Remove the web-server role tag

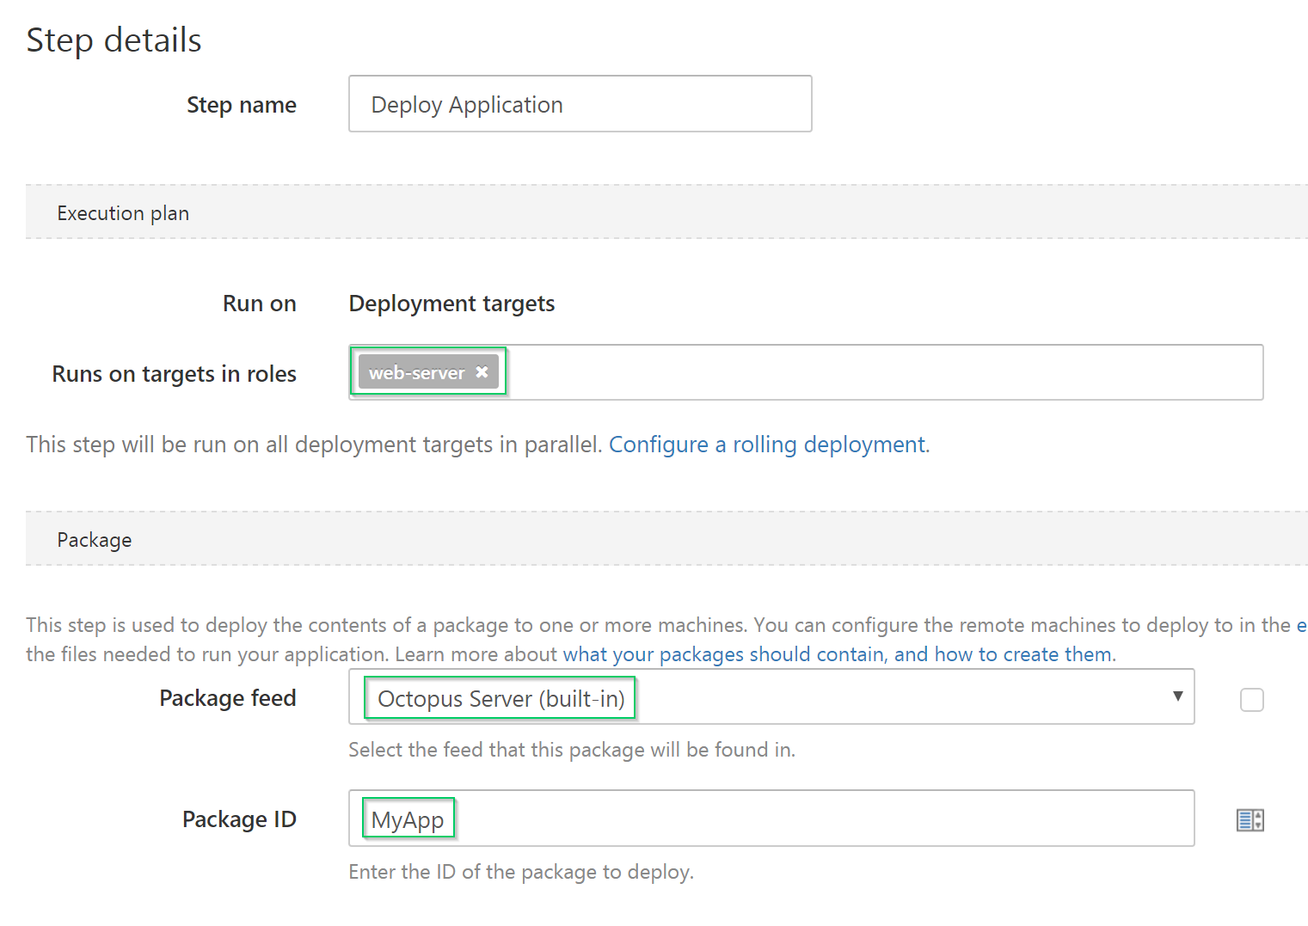[482, 372]
